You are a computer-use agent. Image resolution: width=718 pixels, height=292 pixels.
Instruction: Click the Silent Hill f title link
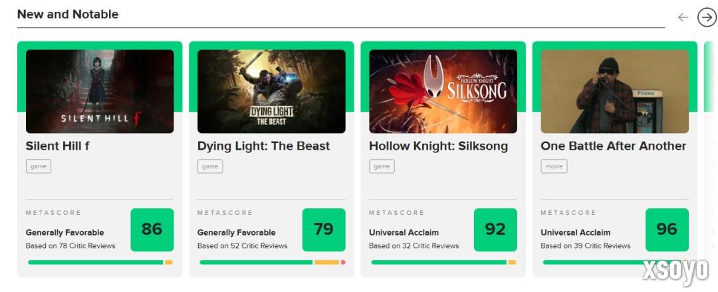pos(57,146)
